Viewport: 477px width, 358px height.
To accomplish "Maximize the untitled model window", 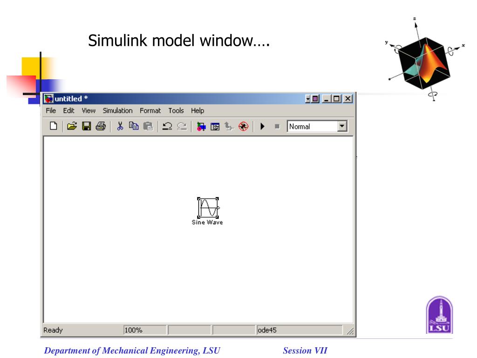I will click(336, 99).
